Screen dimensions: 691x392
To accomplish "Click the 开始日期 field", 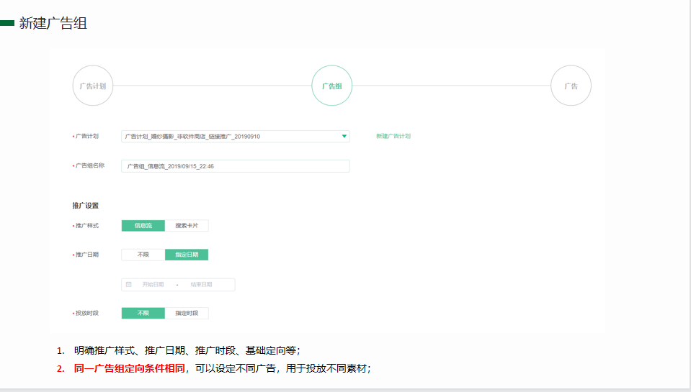I will pos(153,285).
